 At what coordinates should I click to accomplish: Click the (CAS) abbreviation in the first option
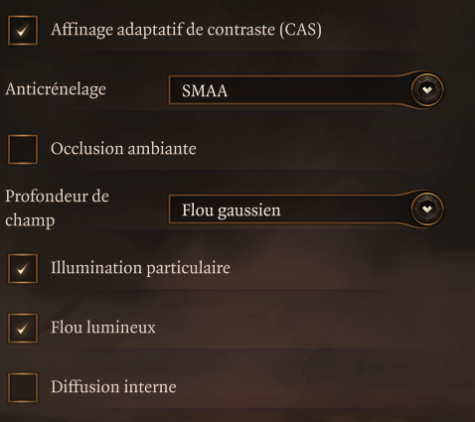(x=301, y=30)
